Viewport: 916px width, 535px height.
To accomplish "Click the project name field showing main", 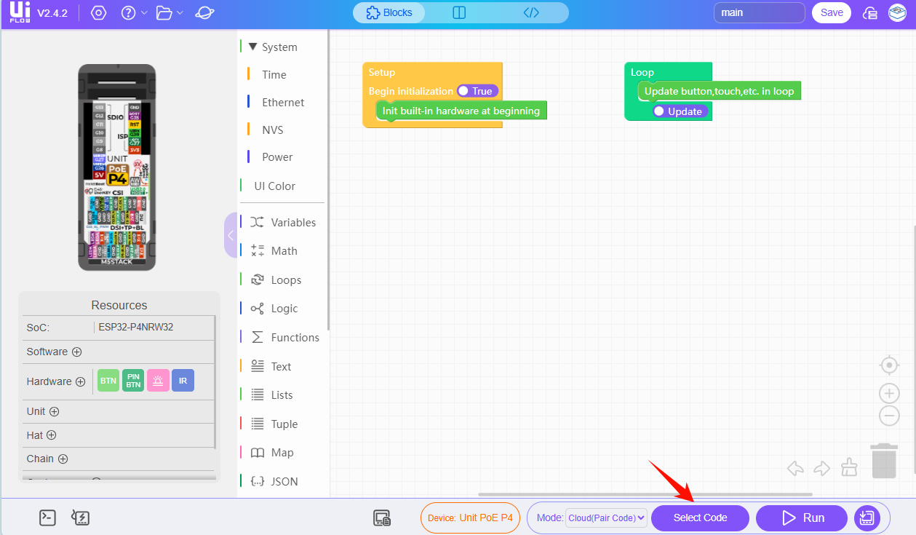I will pyautogui.click(x=759, y=12).
